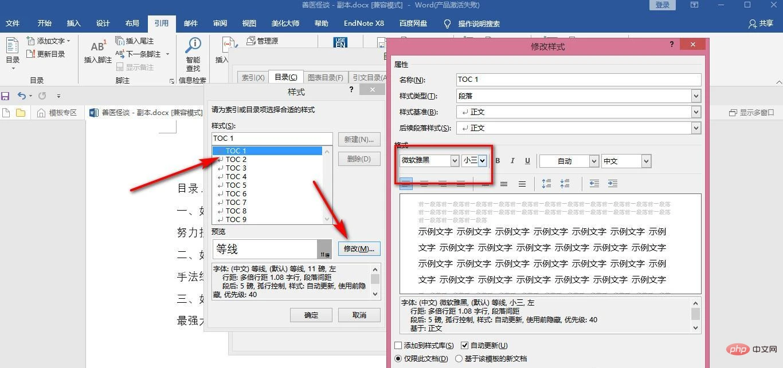This screenshot has width=783, height=368.
Task: Click the Bold formatting button
Action: coord(498,161)
